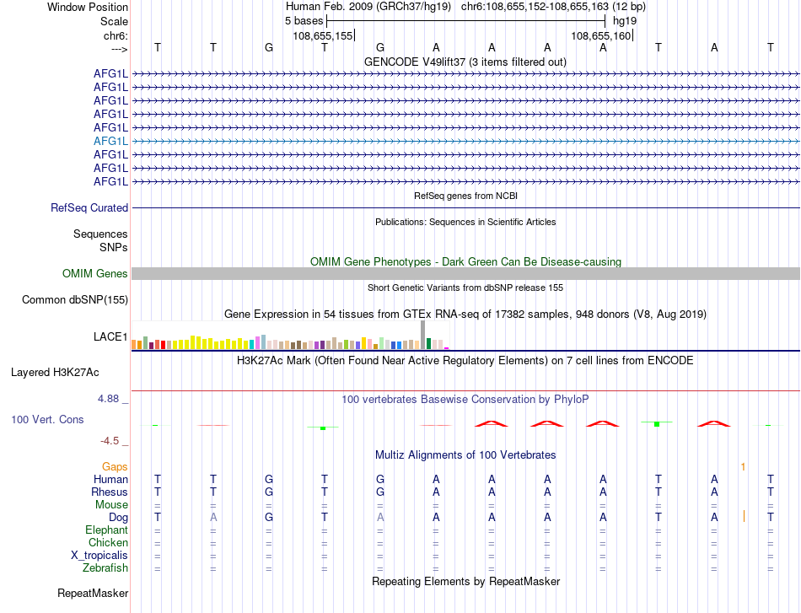
Task: Click the first red PhyloP conservation peak
Action: (x=492, y=423)
